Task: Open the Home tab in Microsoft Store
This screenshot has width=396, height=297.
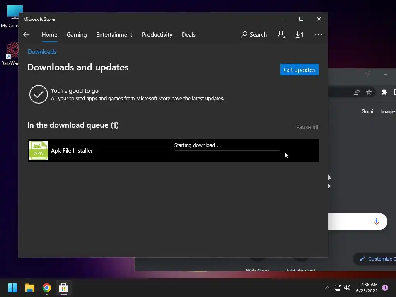Action: point(49,34)
